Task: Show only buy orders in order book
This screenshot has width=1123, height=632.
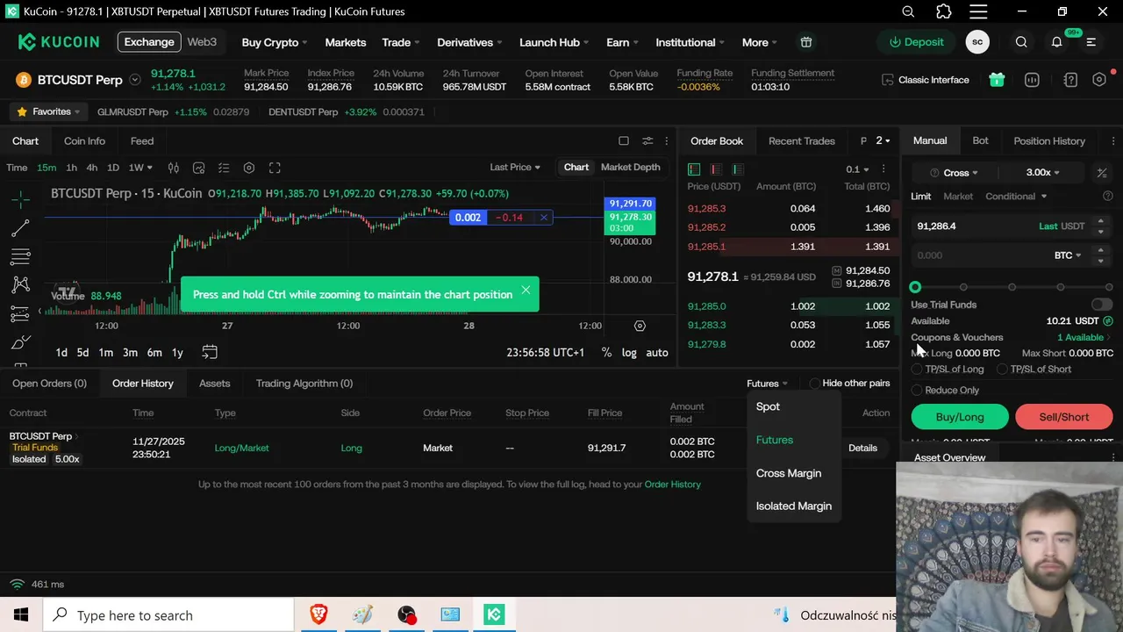Action: 738,169
